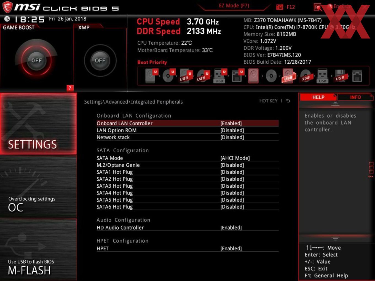The height and width of the screenshot is (281, 375).
Task: Select the plain optical disc boot device without badges
Action: click(x=271, y=76)
